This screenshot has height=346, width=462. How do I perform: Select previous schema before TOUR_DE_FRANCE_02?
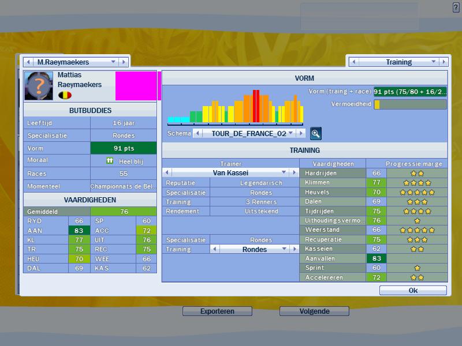[198, 133]
